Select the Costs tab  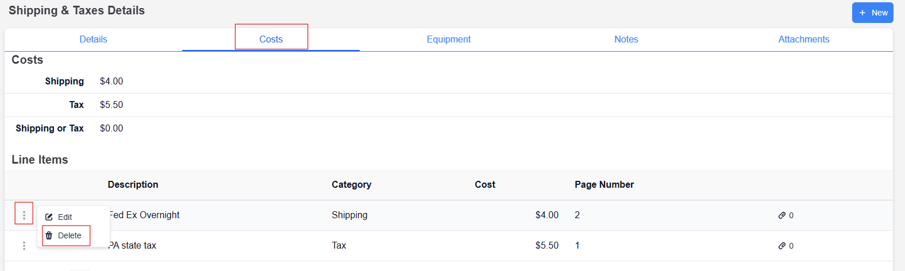(x=271, y=39)
